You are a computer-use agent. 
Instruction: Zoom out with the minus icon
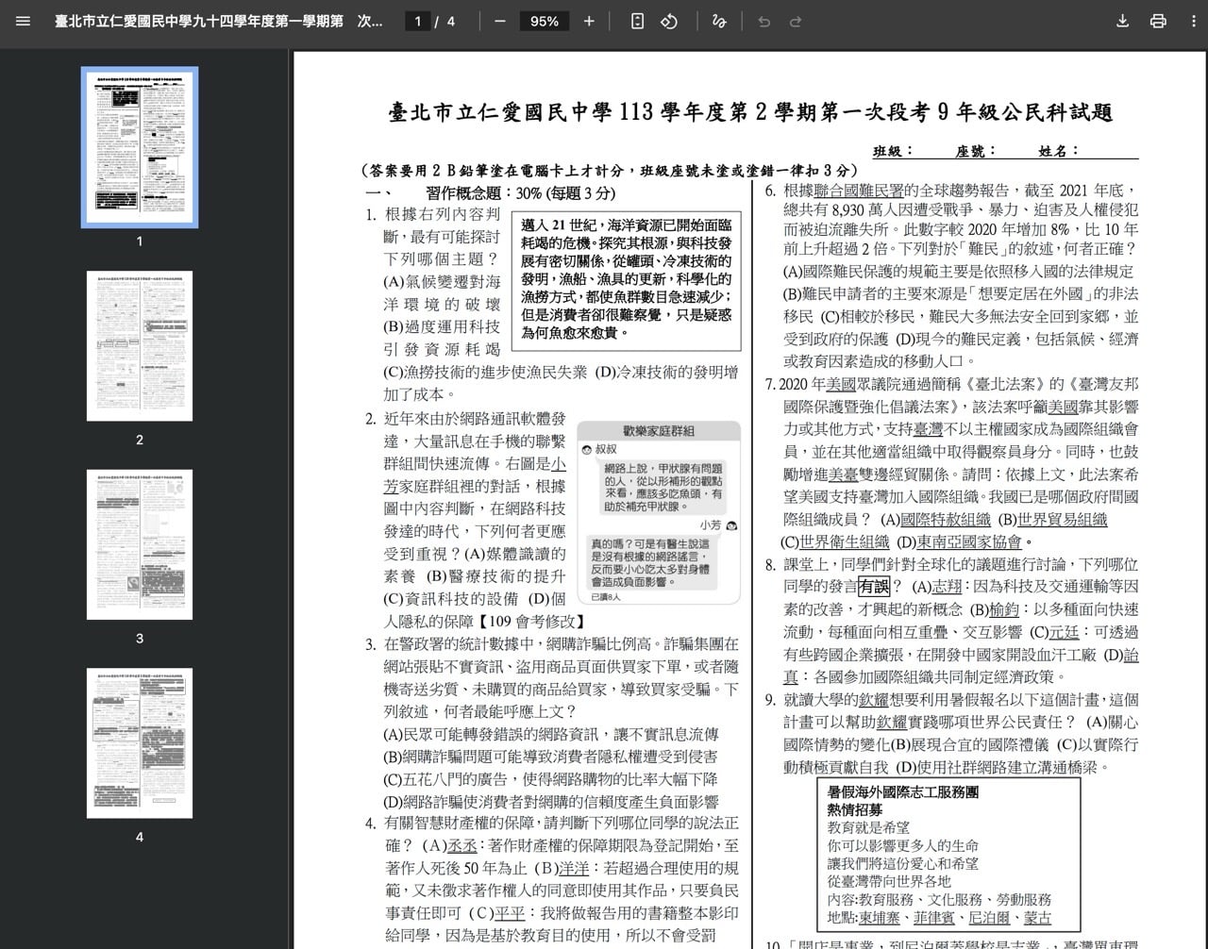click(499, 21)
